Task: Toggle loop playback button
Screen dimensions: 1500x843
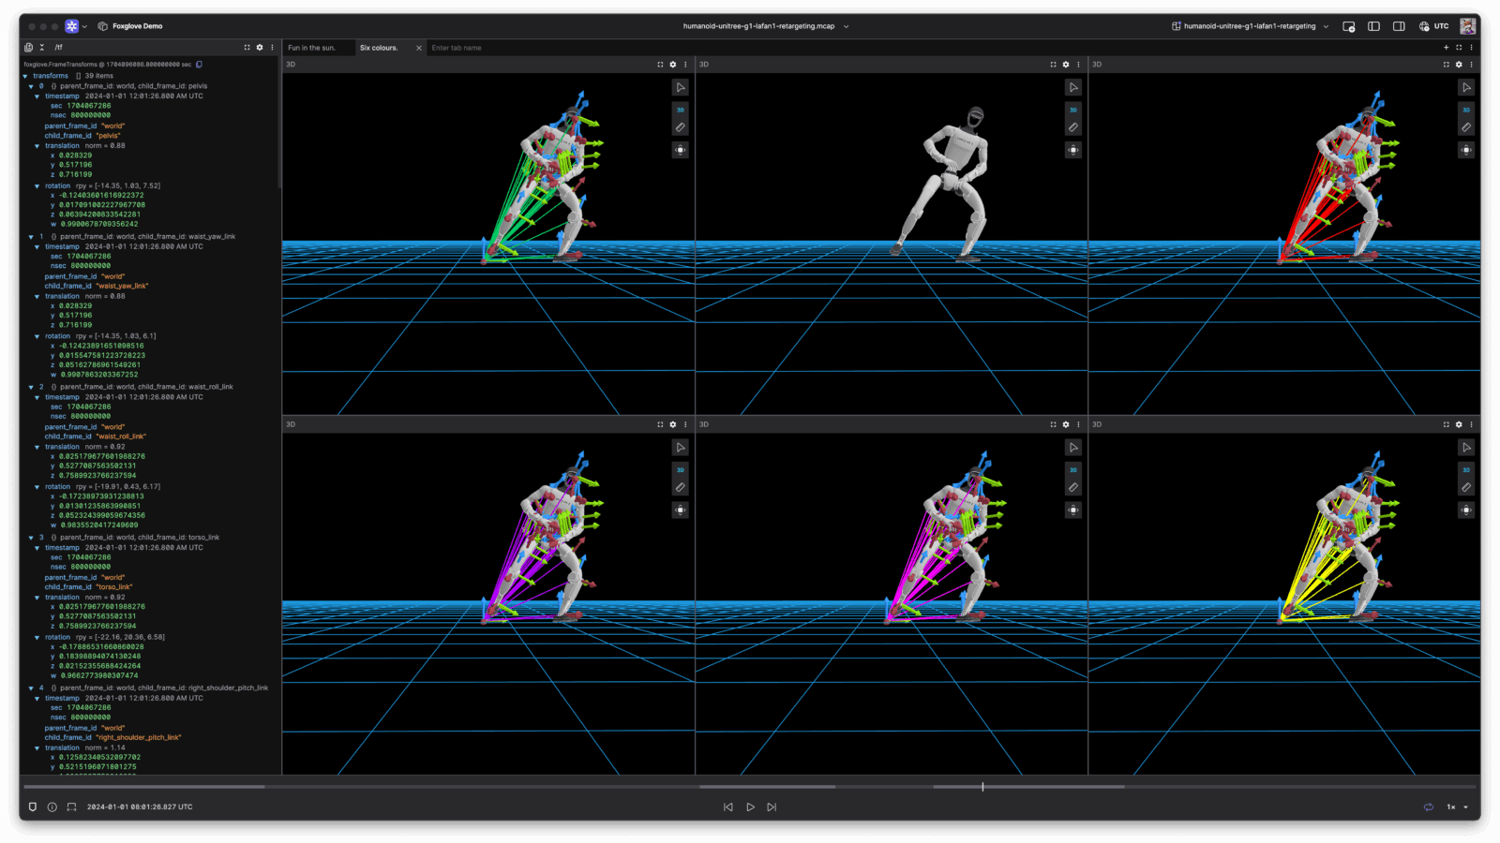Action: [x=1429, y=806]
